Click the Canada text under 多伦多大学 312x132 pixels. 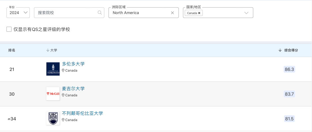71,70
